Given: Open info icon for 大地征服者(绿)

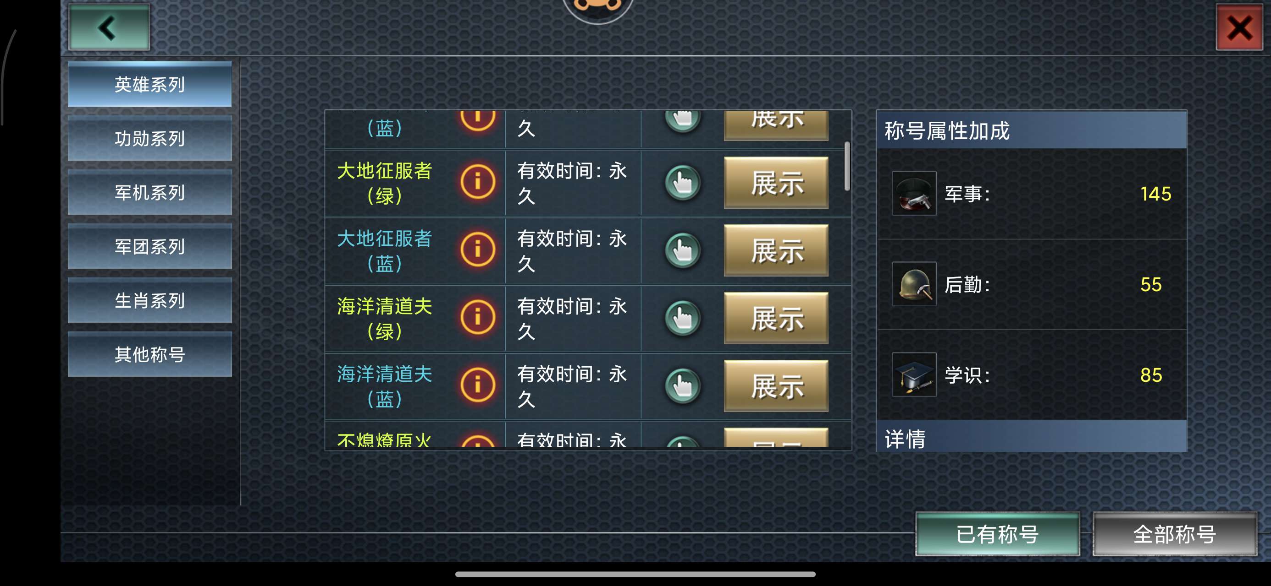Looking at the screenshot, I should click(478, 182).
